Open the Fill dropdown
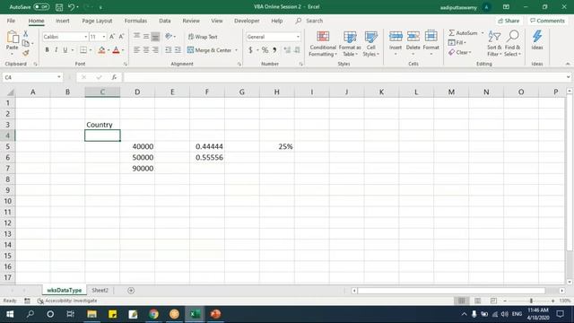 pyautogui.click(x=457, y=42)
